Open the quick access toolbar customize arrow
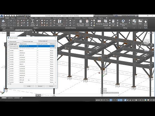155x116 pixels. pyautogui.click(x=29, y=16)
